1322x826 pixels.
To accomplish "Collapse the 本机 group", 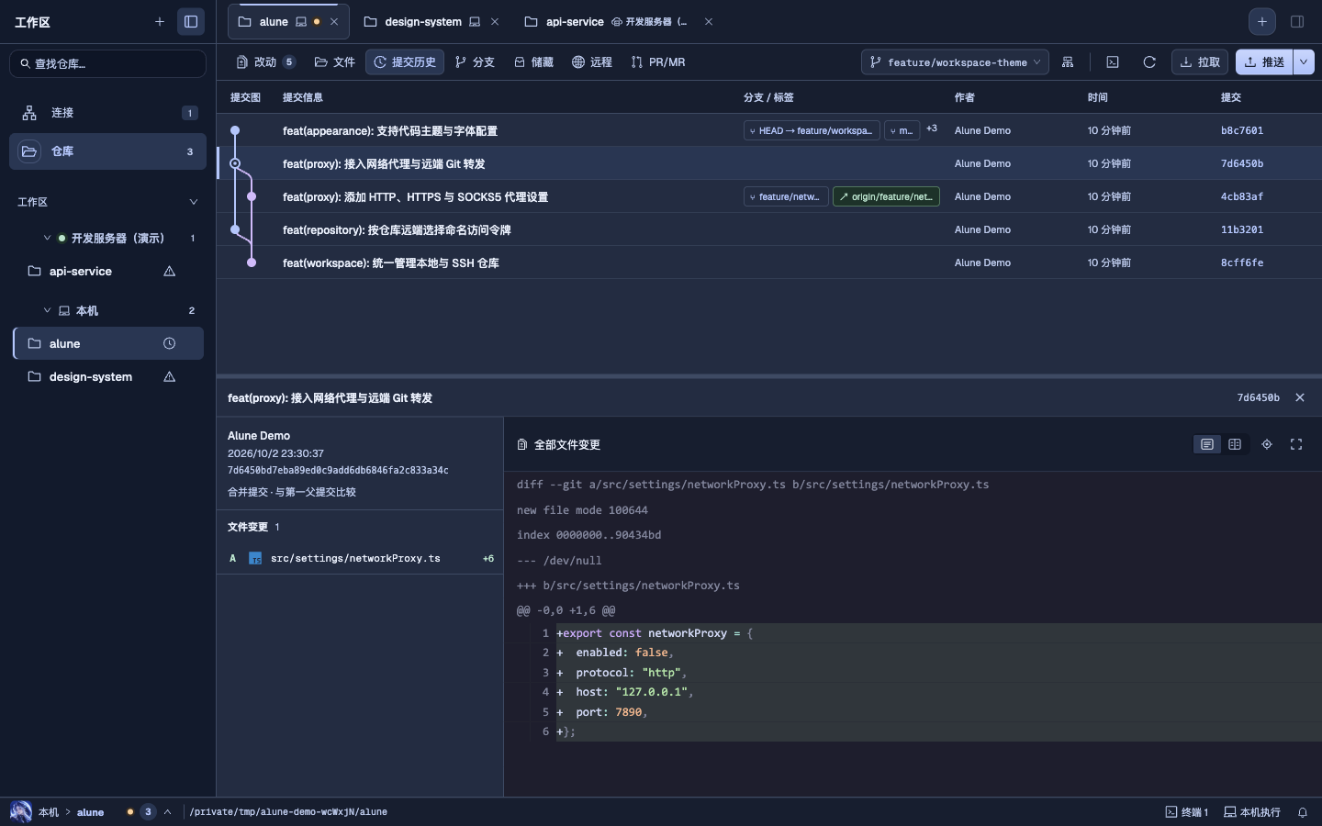I will click(x=47, y=310).
